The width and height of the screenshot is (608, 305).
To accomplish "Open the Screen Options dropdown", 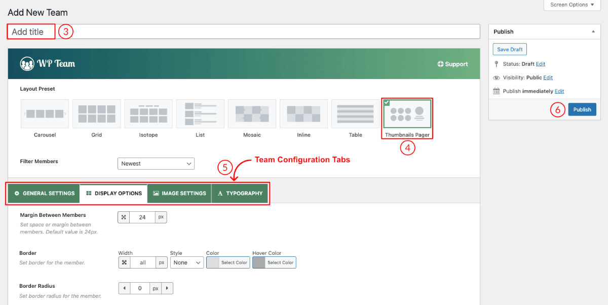I will tap(572, 5).
